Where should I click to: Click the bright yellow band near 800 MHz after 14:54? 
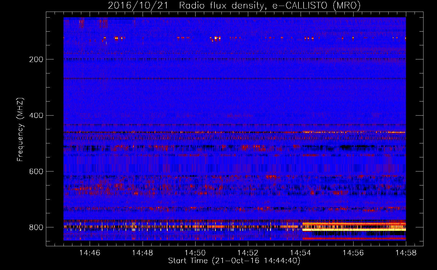pyautogui.click(x=354, y=230)
